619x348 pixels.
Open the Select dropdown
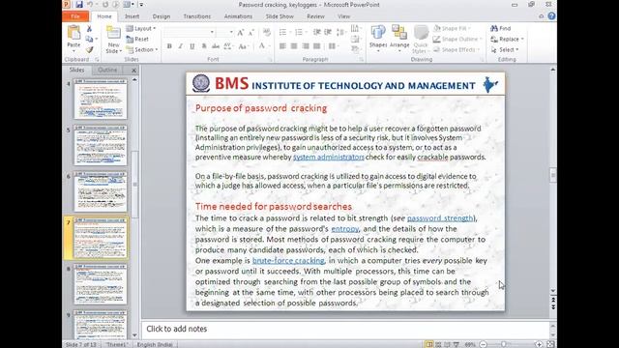tap(505, 49)
